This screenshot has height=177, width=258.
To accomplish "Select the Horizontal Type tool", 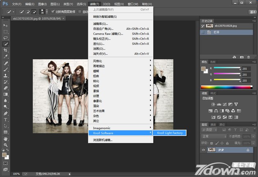I will tap(6, 120).
